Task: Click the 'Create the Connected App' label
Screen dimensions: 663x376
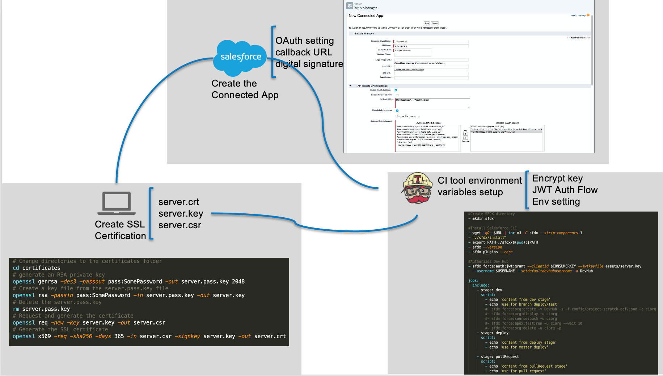Action: coord(245,89)
